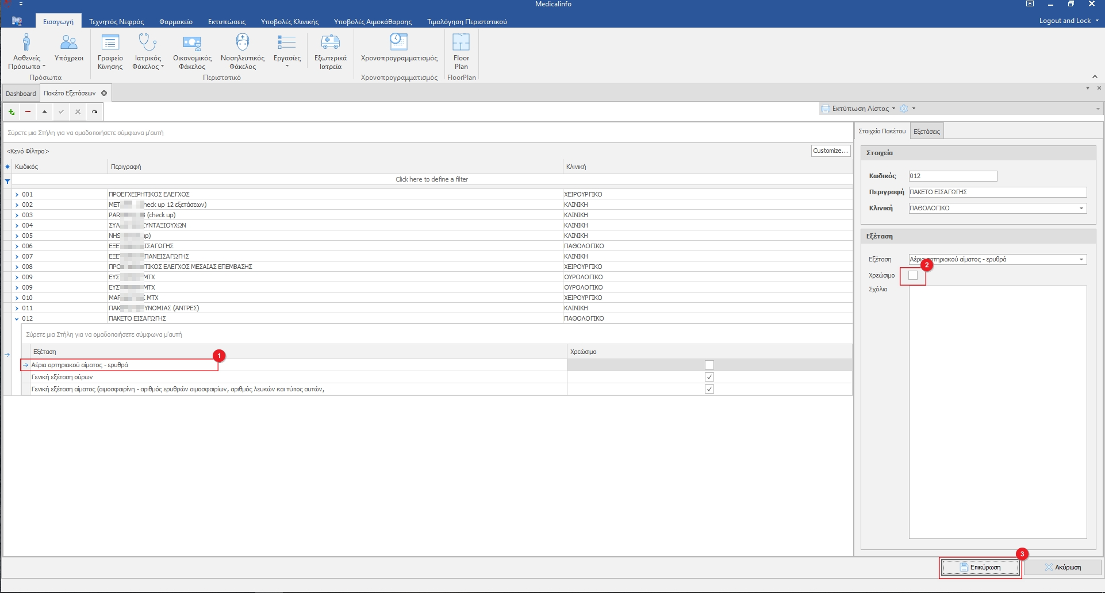Click the green add record button
This screenshot has width=1105, height=593.
(x=11, y=112)
